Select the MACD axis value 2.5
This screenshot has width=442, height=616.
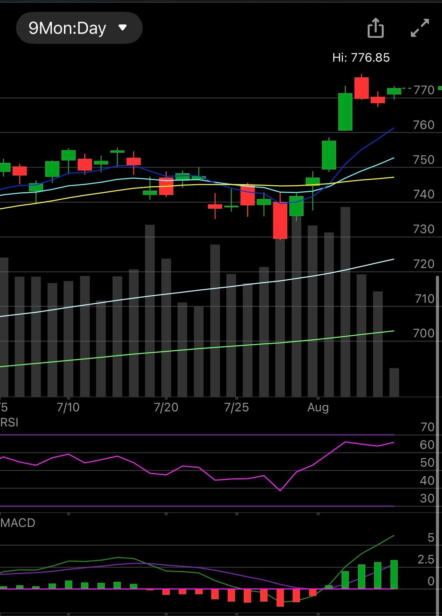pos(426,559)
